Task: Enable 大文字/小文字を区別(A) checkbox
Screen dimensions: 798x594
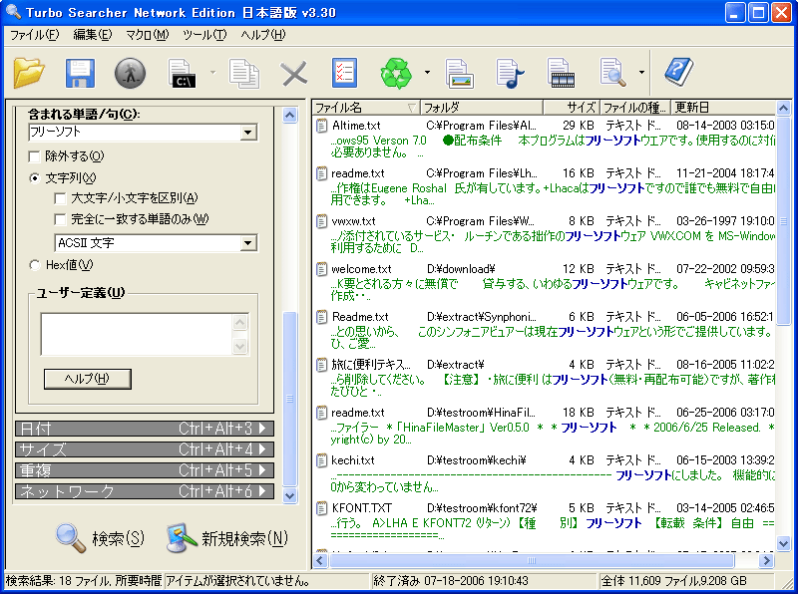Action: (x=60, y=198)
